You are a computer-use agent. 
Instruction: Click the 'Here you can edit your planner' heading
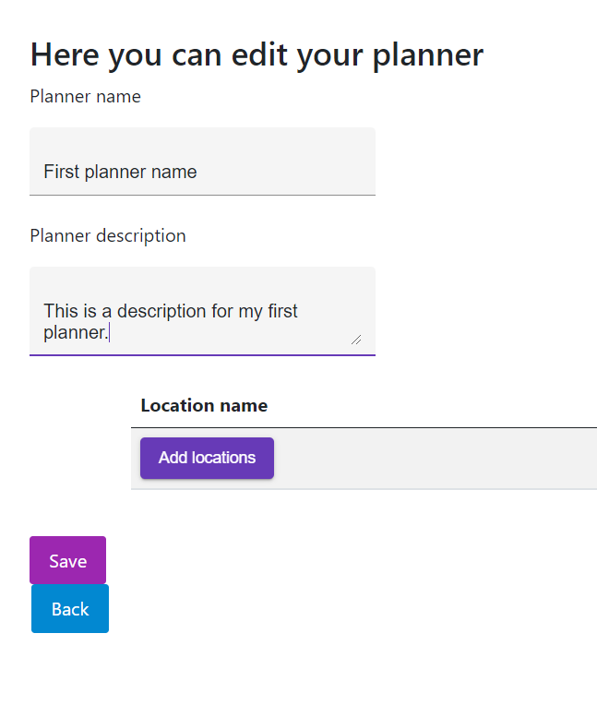[x=257, y=54]
